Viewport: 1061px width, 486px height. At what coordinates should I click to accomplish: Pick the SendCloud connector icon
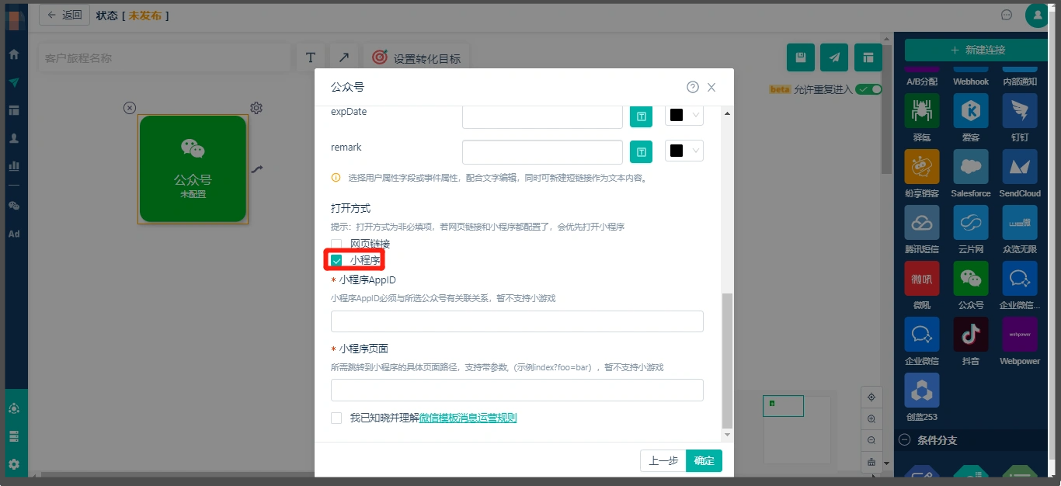point(1020,167)
